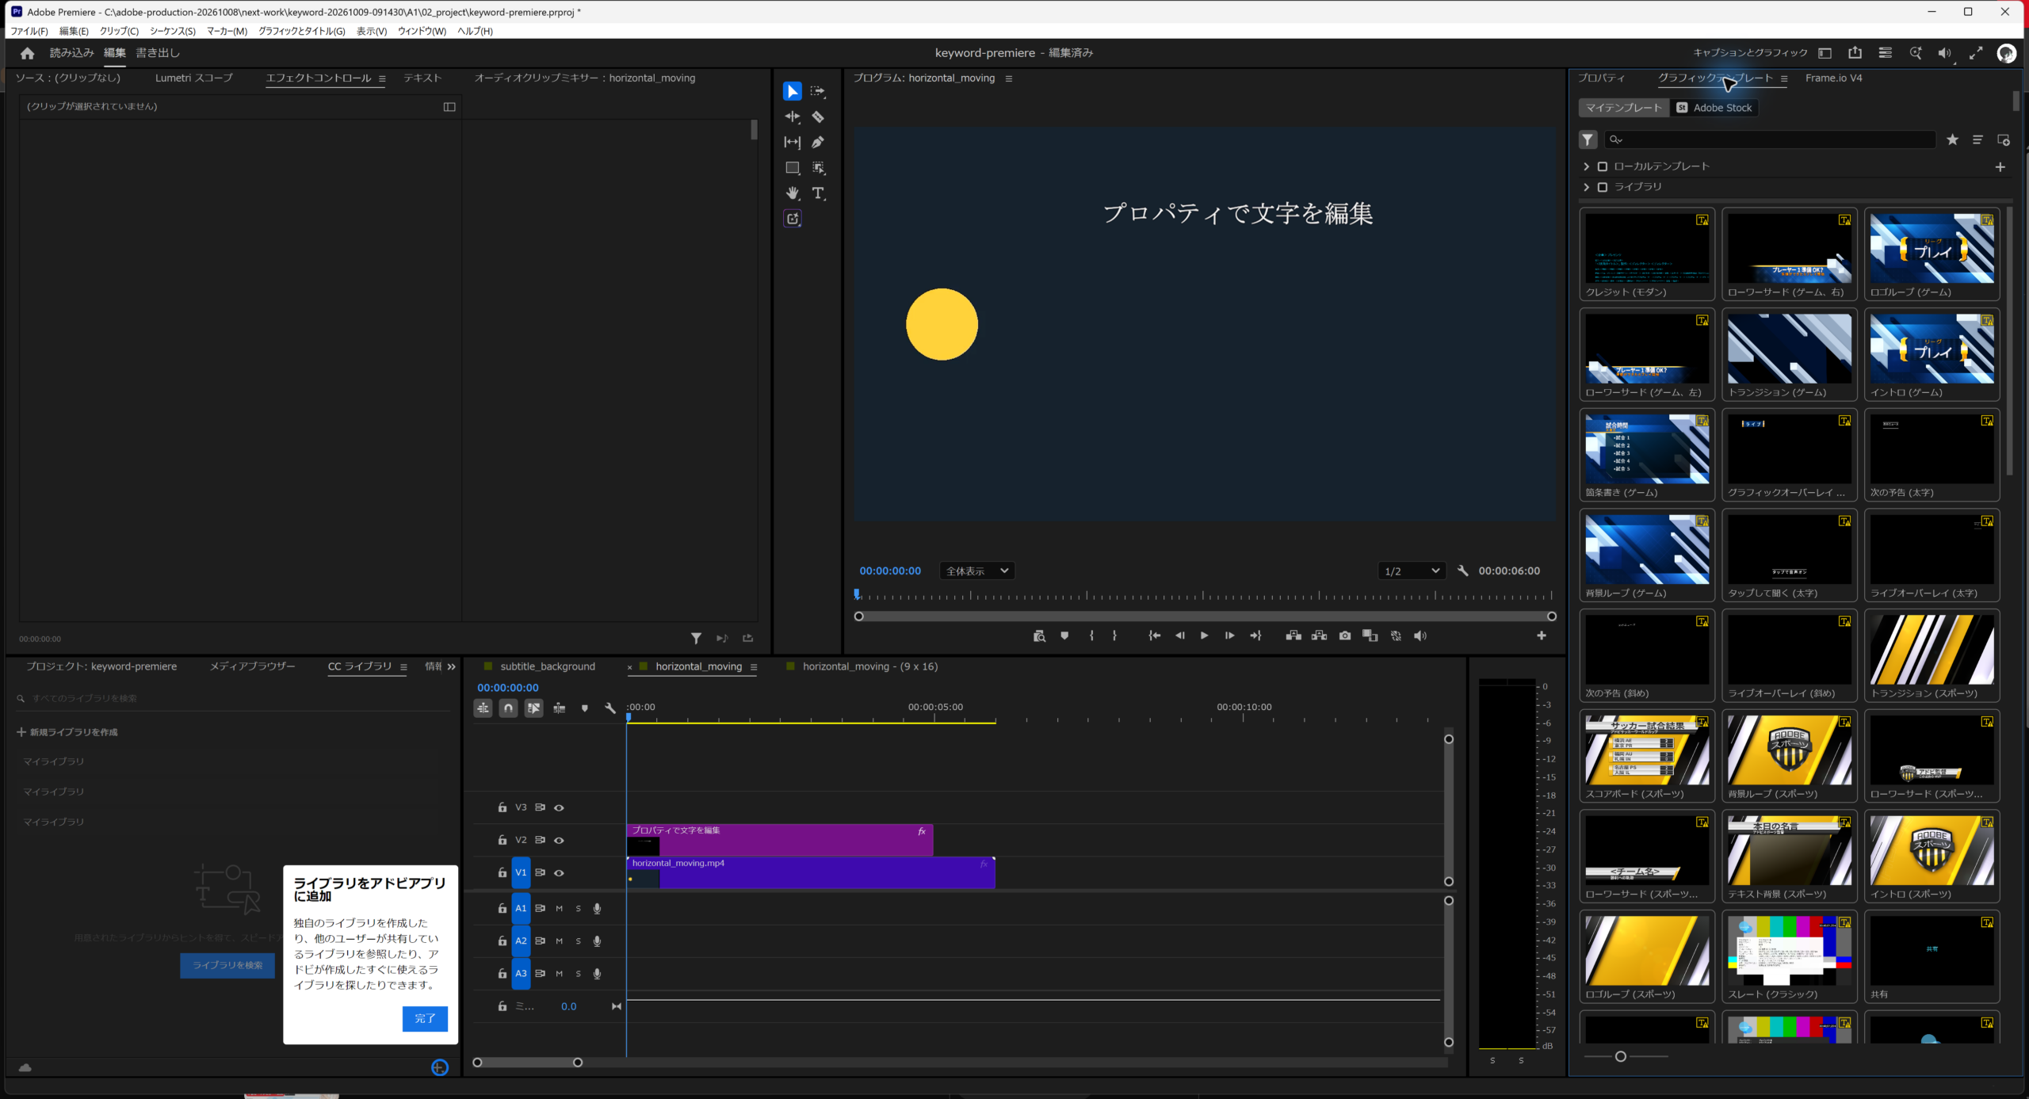Expand the ライブラリ folder
2029x1099 pixels.
point(1586,188)
